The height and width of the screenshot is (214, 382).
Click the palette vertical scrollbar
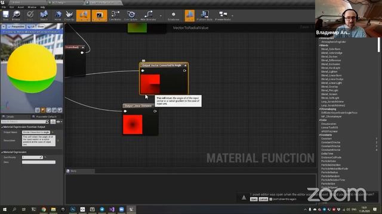coord(378,45)
